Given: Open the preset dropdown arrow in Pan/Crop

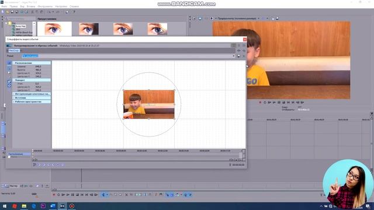Looking at the screenshot, I should [233, 56].
